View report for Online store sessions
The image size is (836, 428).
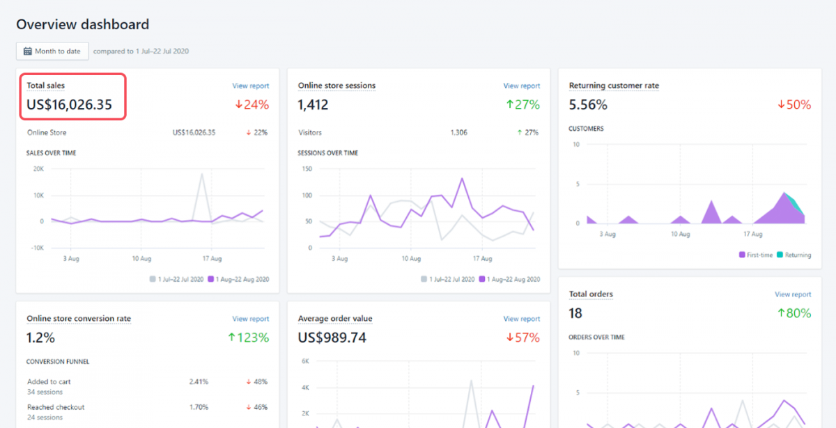click(x=522, y=86)
